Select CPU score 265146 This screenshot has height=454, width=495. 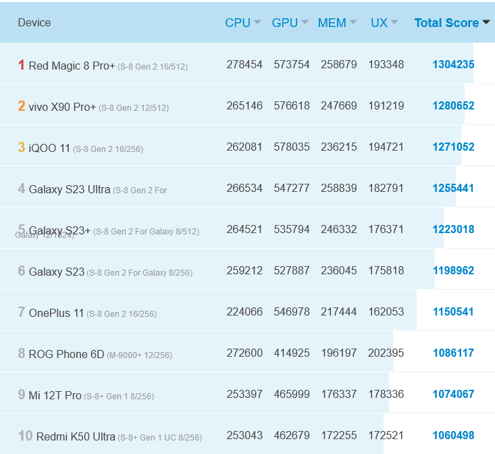(244, 105)
